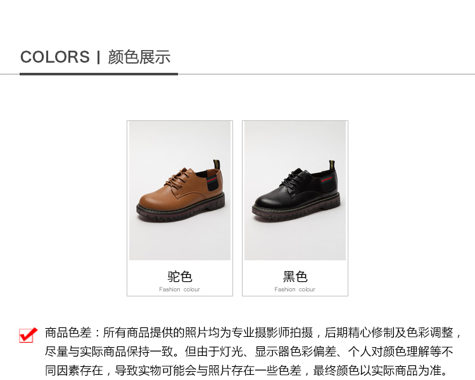Viewport: 475px width, 380px height.
Task: Click the last disclaimer line ending 实际商品为准
Action: pos(246,370)
